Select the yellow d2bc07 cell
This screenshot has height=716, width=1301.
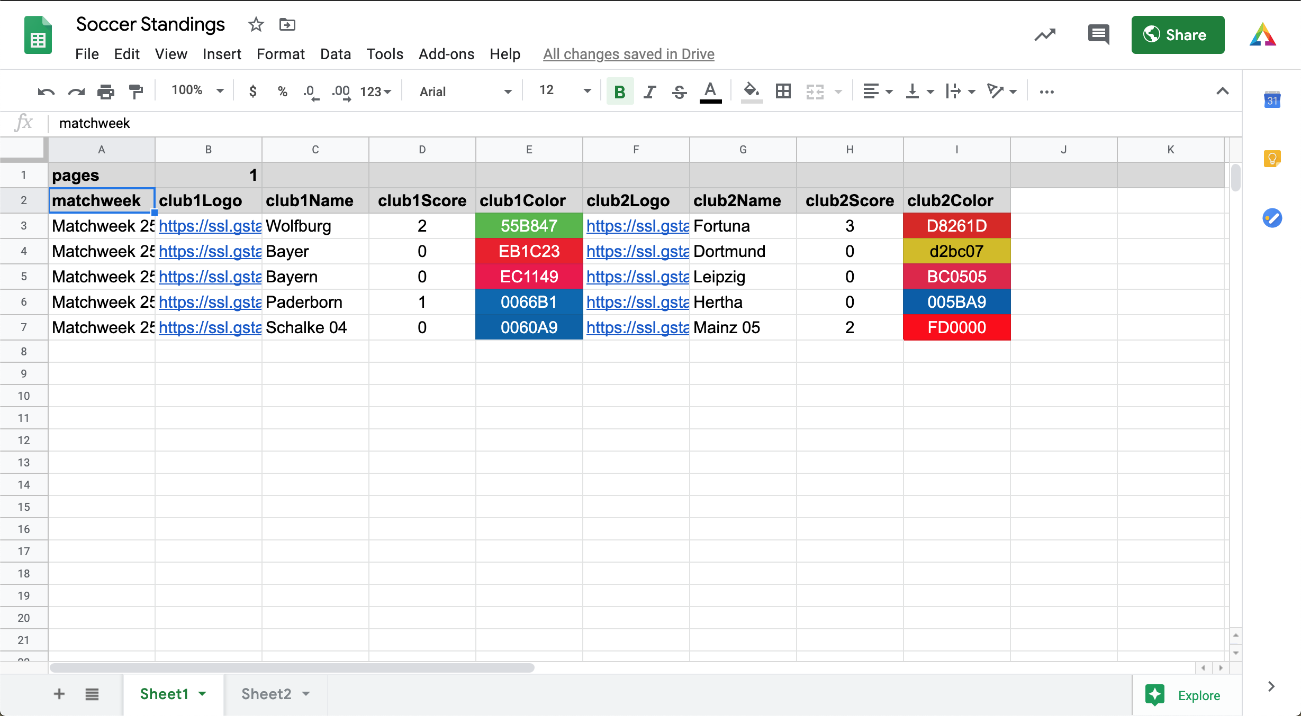(956, 251)
